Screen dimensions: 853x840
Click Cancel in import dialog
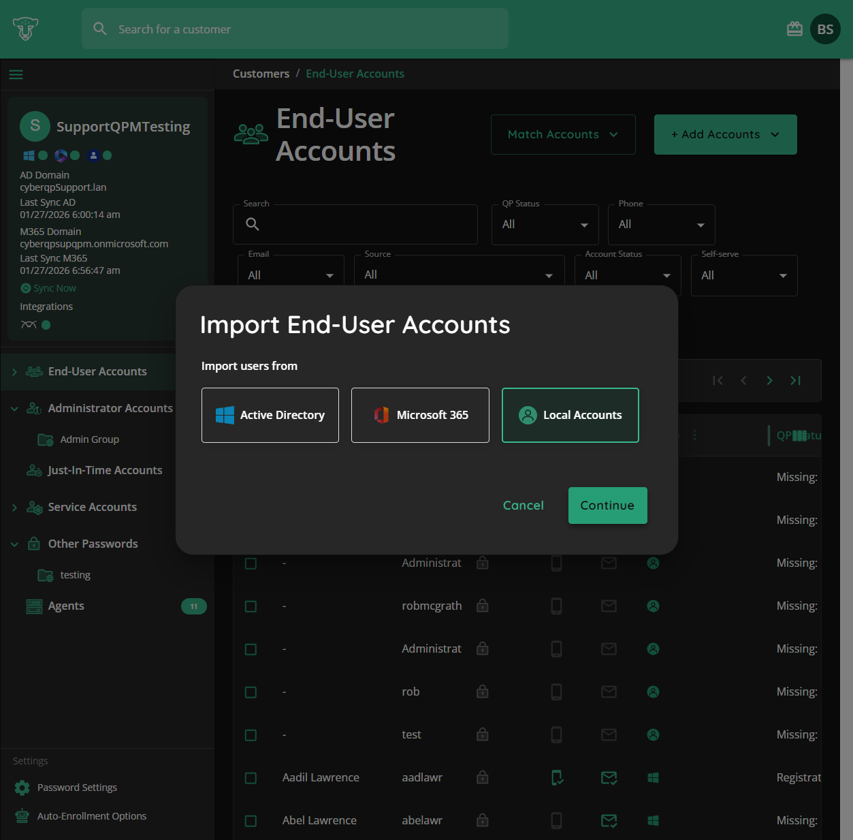[x=523, y=505]
